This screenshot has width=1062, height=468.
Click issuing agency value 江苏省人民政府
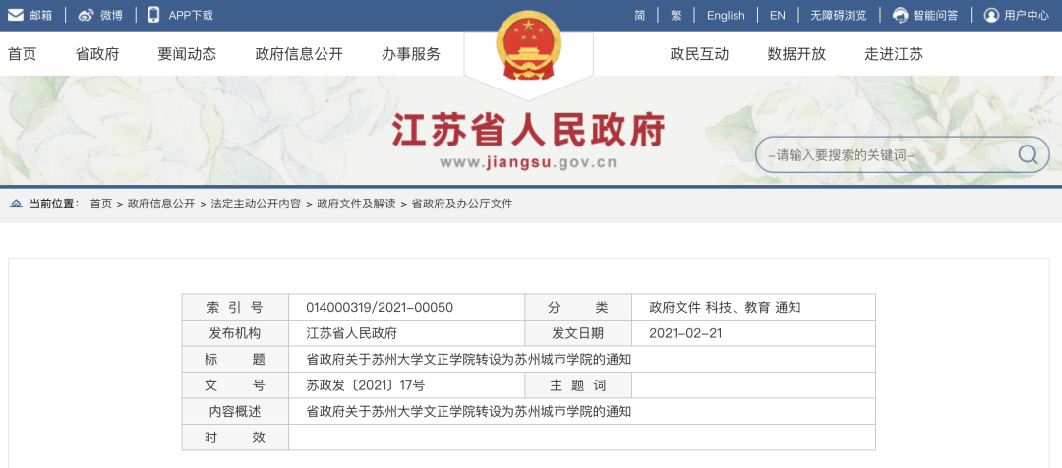coord(351,333)
